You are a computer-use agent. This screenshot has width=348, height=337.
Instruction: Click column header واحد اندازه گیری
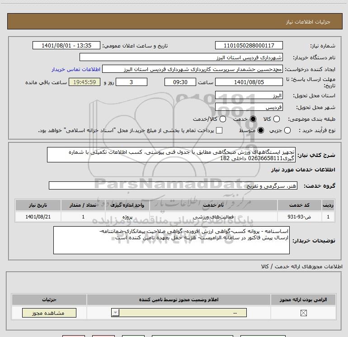[127, 205]
